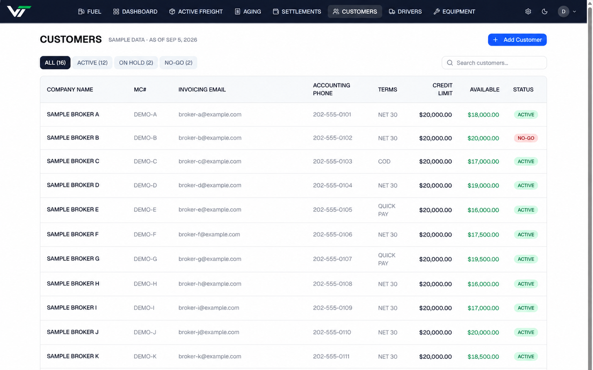Navigate to Active Freight
The image size is (593, 370).
[196, 12]
